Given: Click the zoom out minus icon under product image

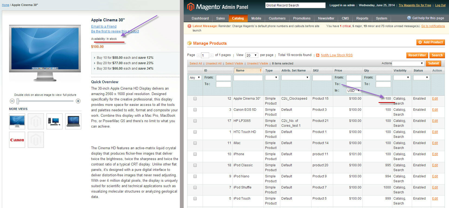Looking at the screenshot, I should 12,101.
